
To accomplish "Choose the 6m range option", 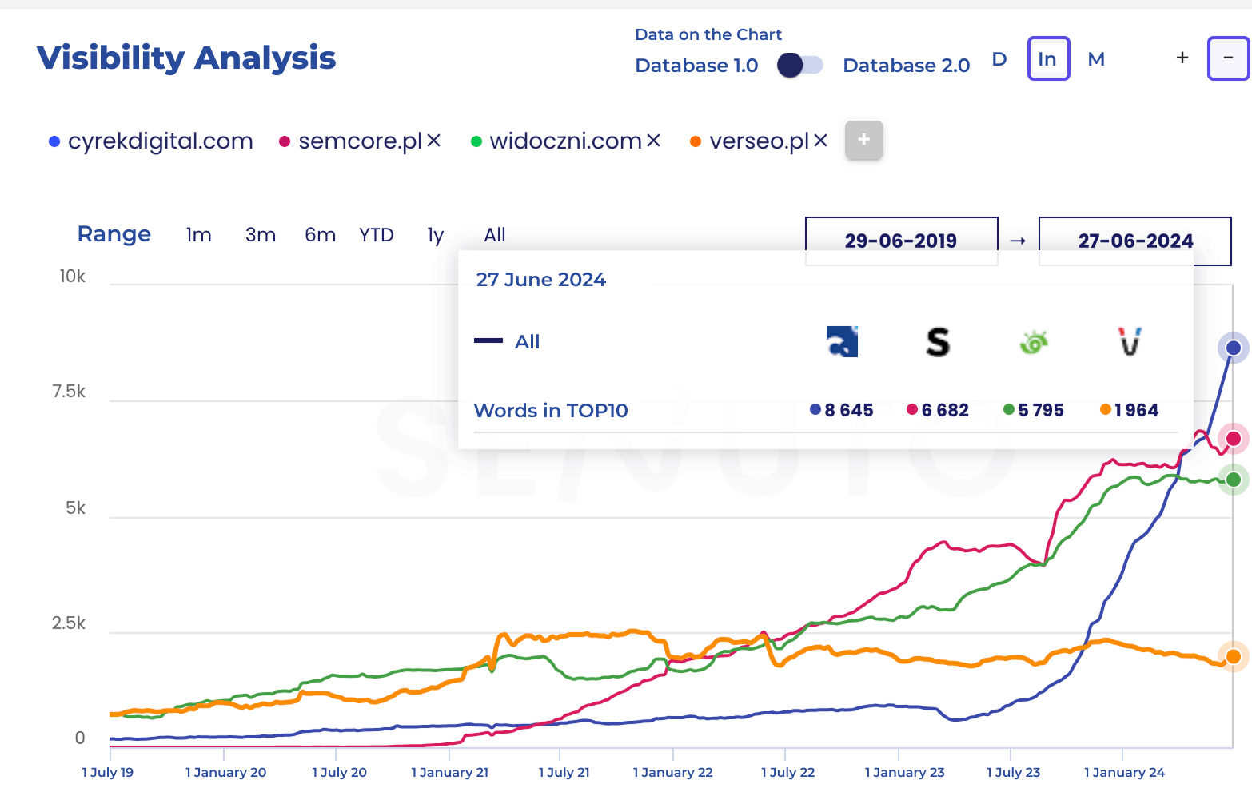I will [x=320, y=235].
